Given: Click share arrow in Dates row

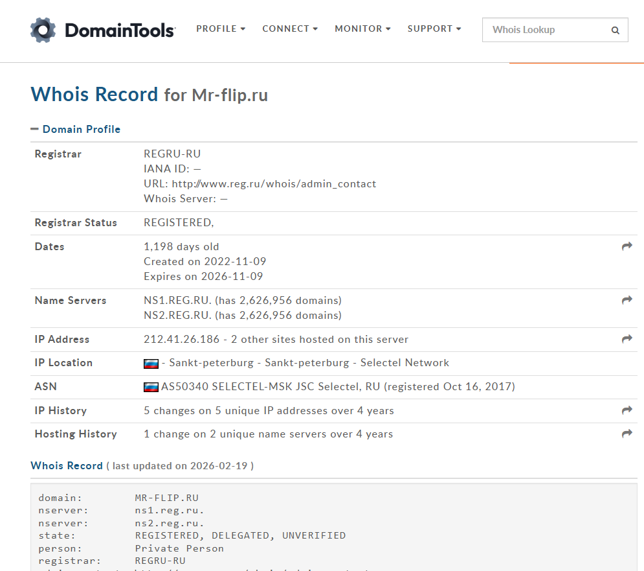Looking at the screenshot, I should [x=627, y=246].
